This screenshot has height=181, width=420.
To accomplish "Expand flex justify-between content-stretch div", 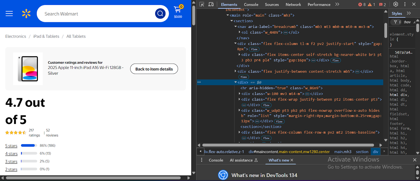I will pos(235,71).
